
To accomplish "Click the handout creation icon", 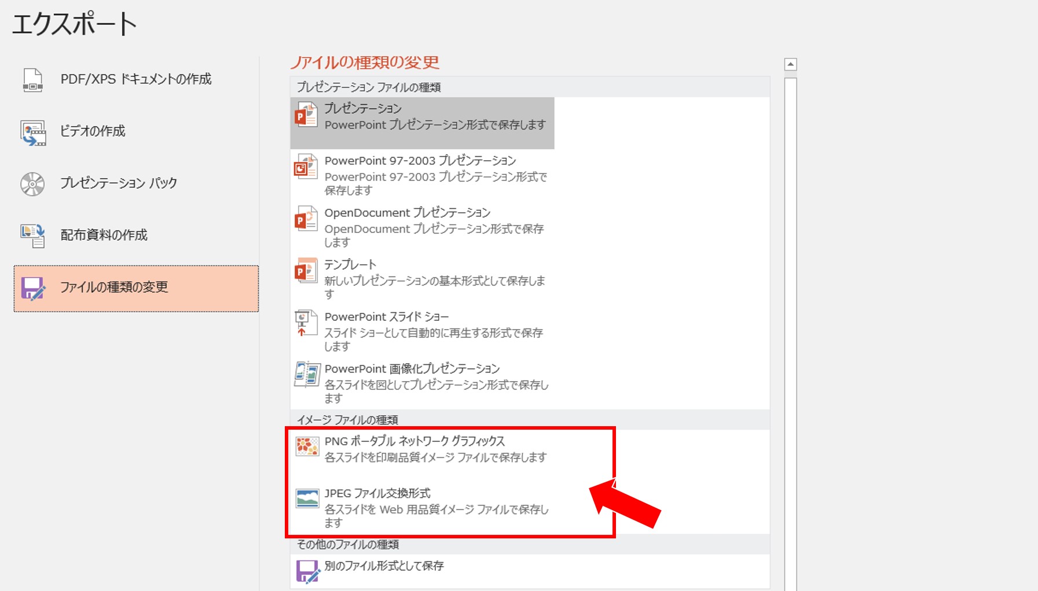I will click(33, 235).
